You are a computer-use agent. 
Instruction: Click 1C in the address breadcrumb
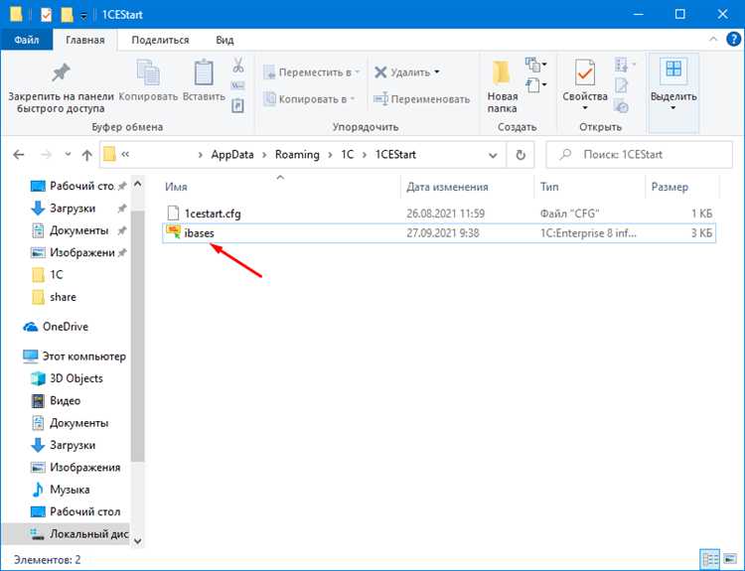coord(348,154)
